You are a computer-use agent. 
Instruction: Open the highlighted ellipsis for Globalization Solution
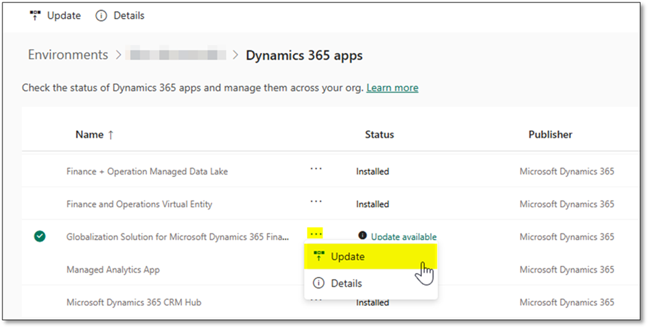click(x=316, y=234)
